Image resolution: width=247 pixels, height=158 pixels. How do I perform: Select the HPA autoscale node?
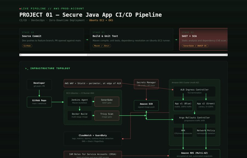[x=183, y=132]
